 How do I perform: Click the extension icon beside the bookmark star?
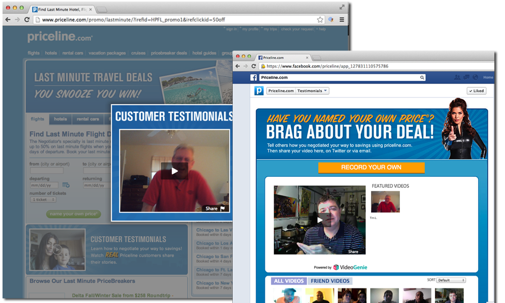point(331,20)
